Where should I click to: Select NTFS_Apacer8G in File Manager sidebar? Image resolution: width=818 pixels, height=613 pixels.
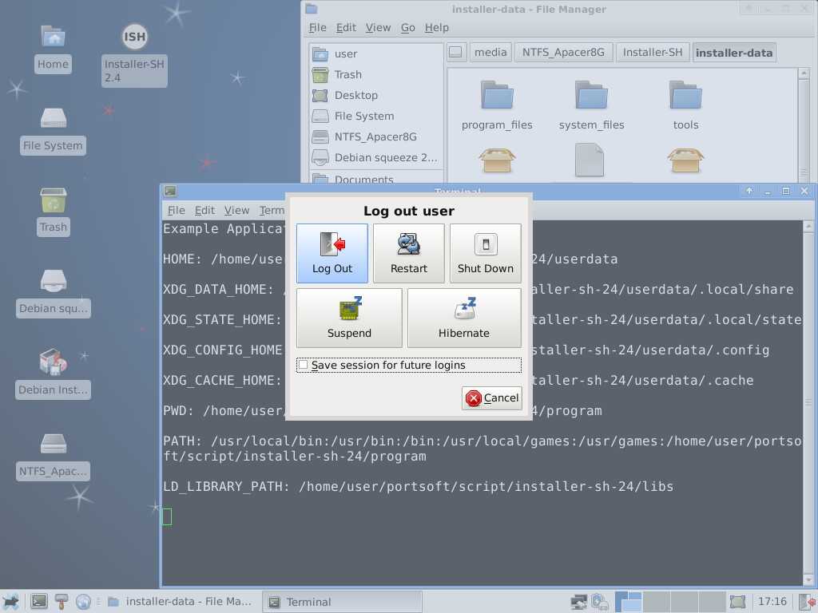[x=375, y=137]
